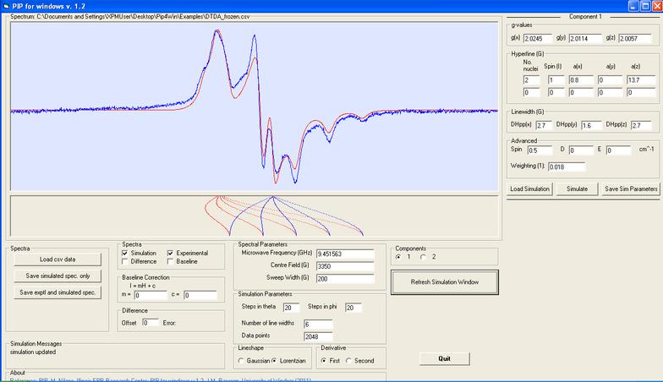This screenshot has width=663, height=382.
Task: Click the Load csv data button
Action: pos(58,259)
